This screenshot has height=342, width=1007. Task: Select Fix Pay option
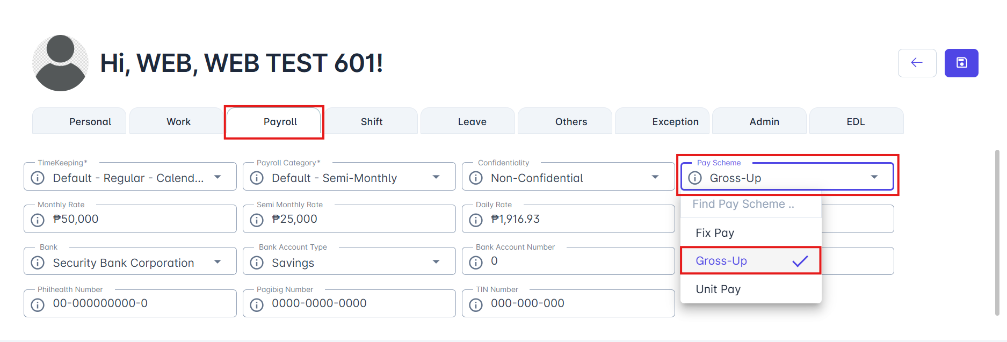pyautogui.click(x=715, y=233)
